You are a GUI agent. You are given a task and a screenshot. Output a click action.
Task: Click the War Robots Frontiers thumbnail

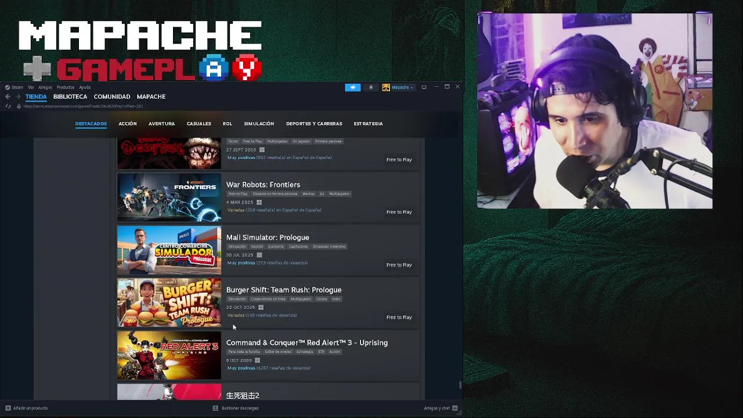pyautogui.click(x=169, y=197)
